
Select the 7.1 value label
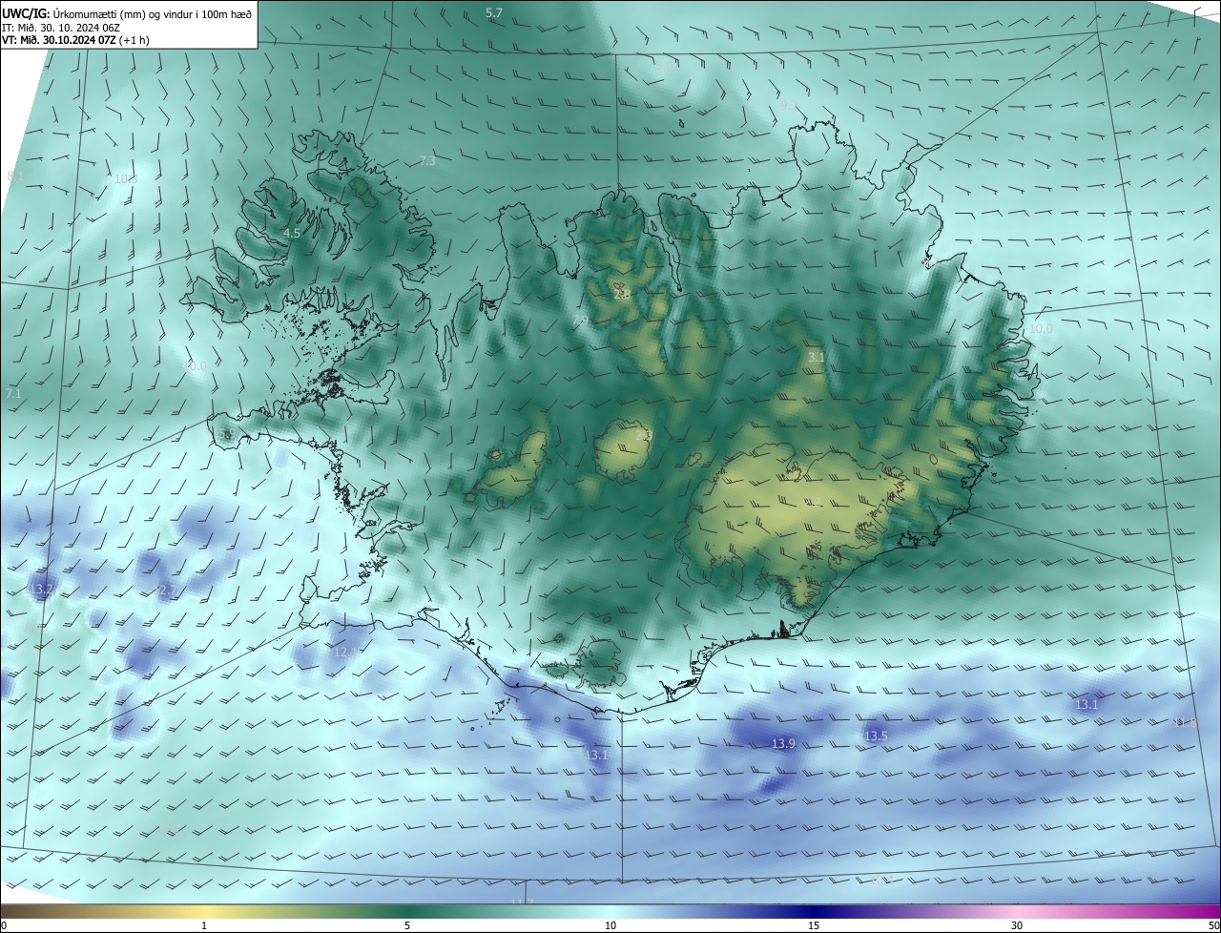(13, 393)
